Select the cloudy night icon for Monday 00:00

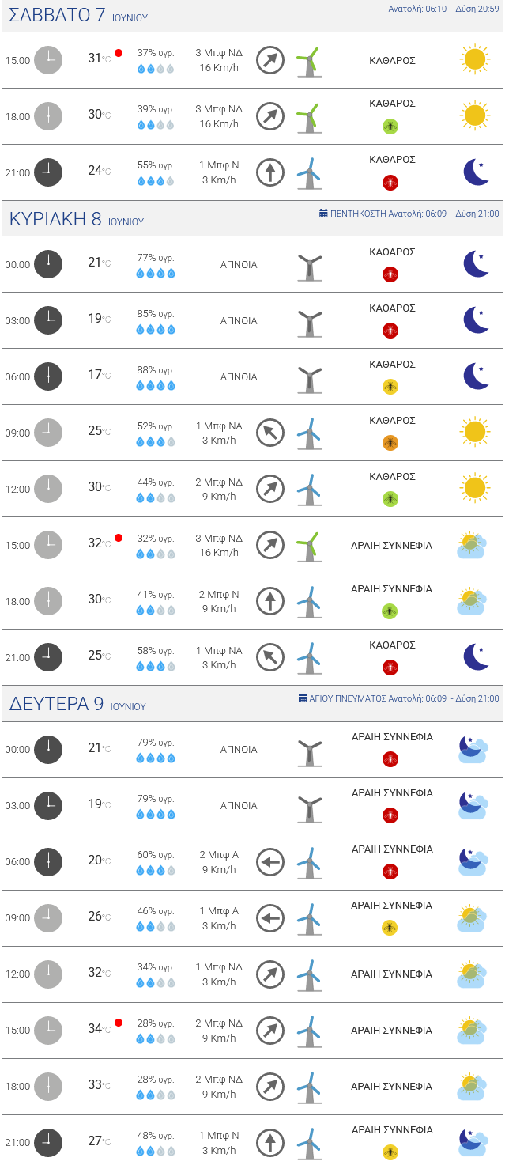click(473, 749)
